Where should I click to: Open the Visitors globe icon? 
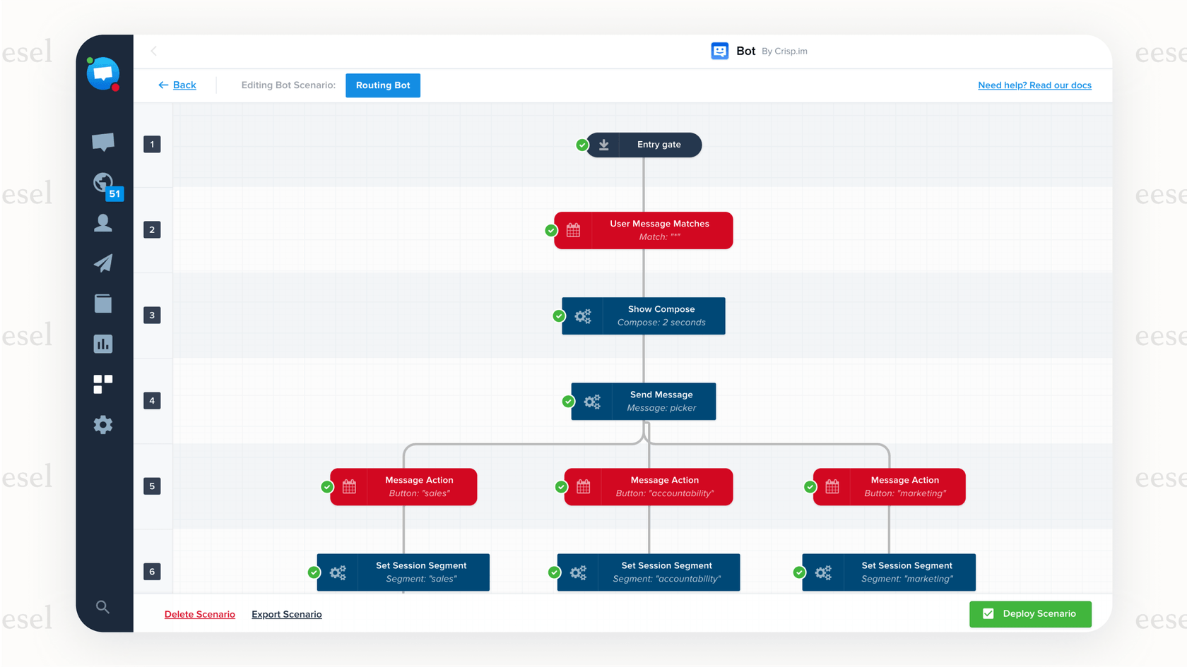coord(102,182)
